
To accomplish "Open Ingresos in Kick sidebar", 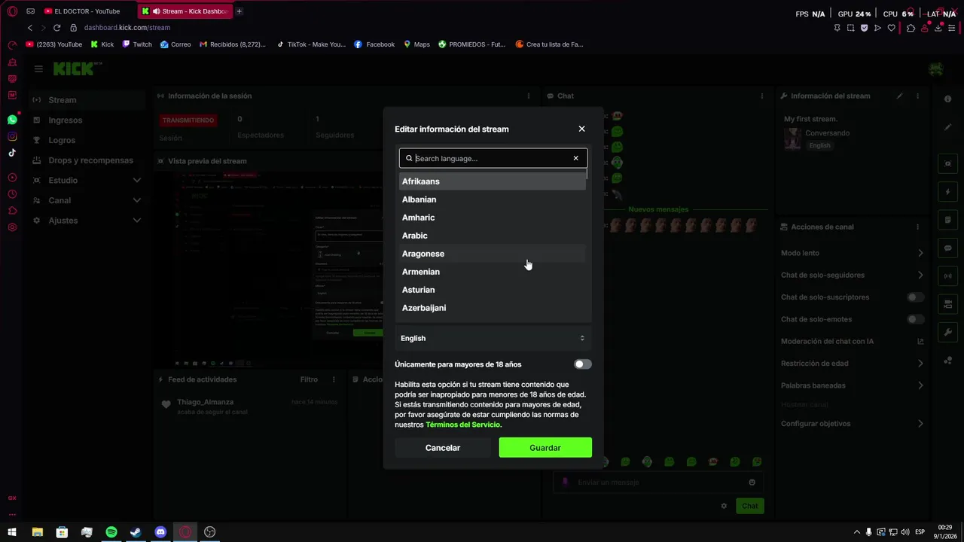I will 87,120.
